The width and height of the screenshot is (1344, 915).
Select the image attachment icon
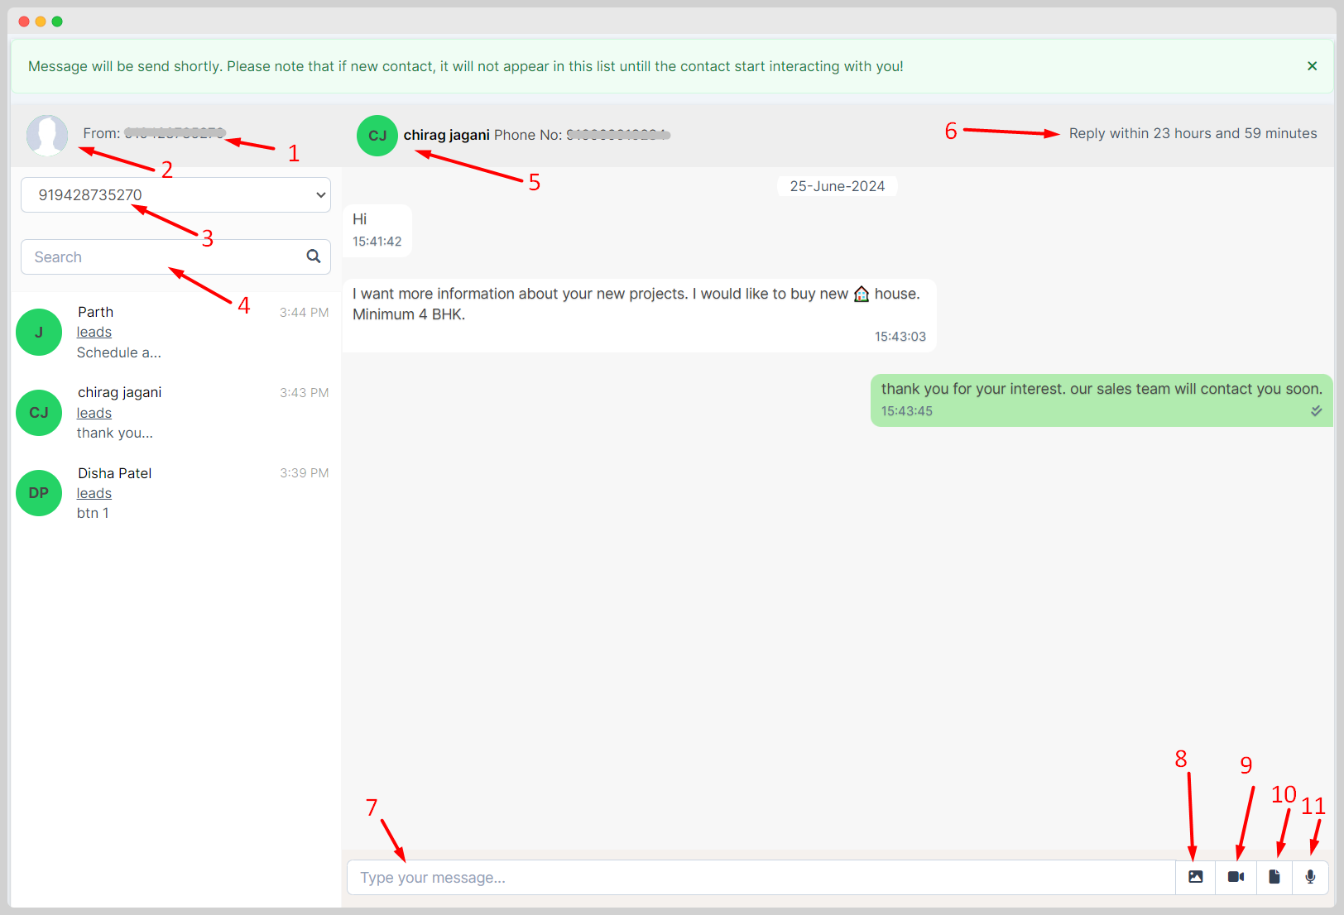[1195, 877]
